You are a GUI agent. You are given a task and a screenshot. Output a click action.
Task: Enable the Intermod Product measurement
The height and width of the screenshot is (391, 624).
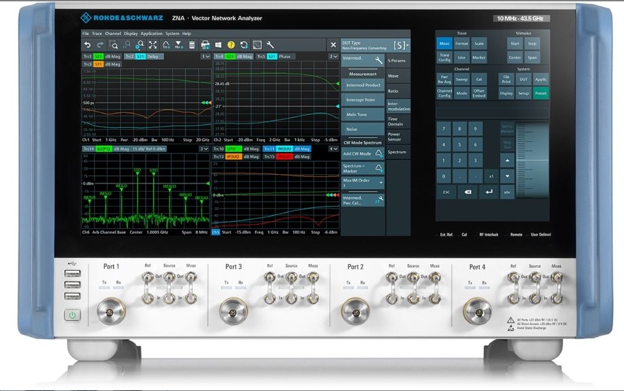363,86
